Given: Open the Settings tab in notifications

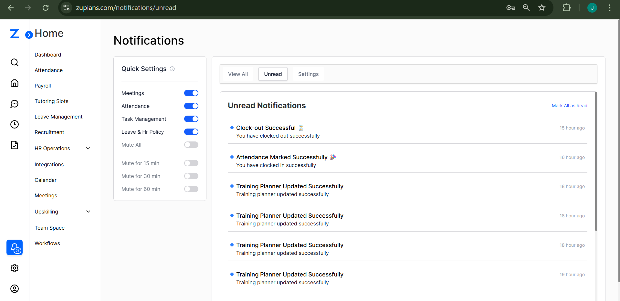Looking at the screenshot, I should pyautogui.click(x=308, y=74).
